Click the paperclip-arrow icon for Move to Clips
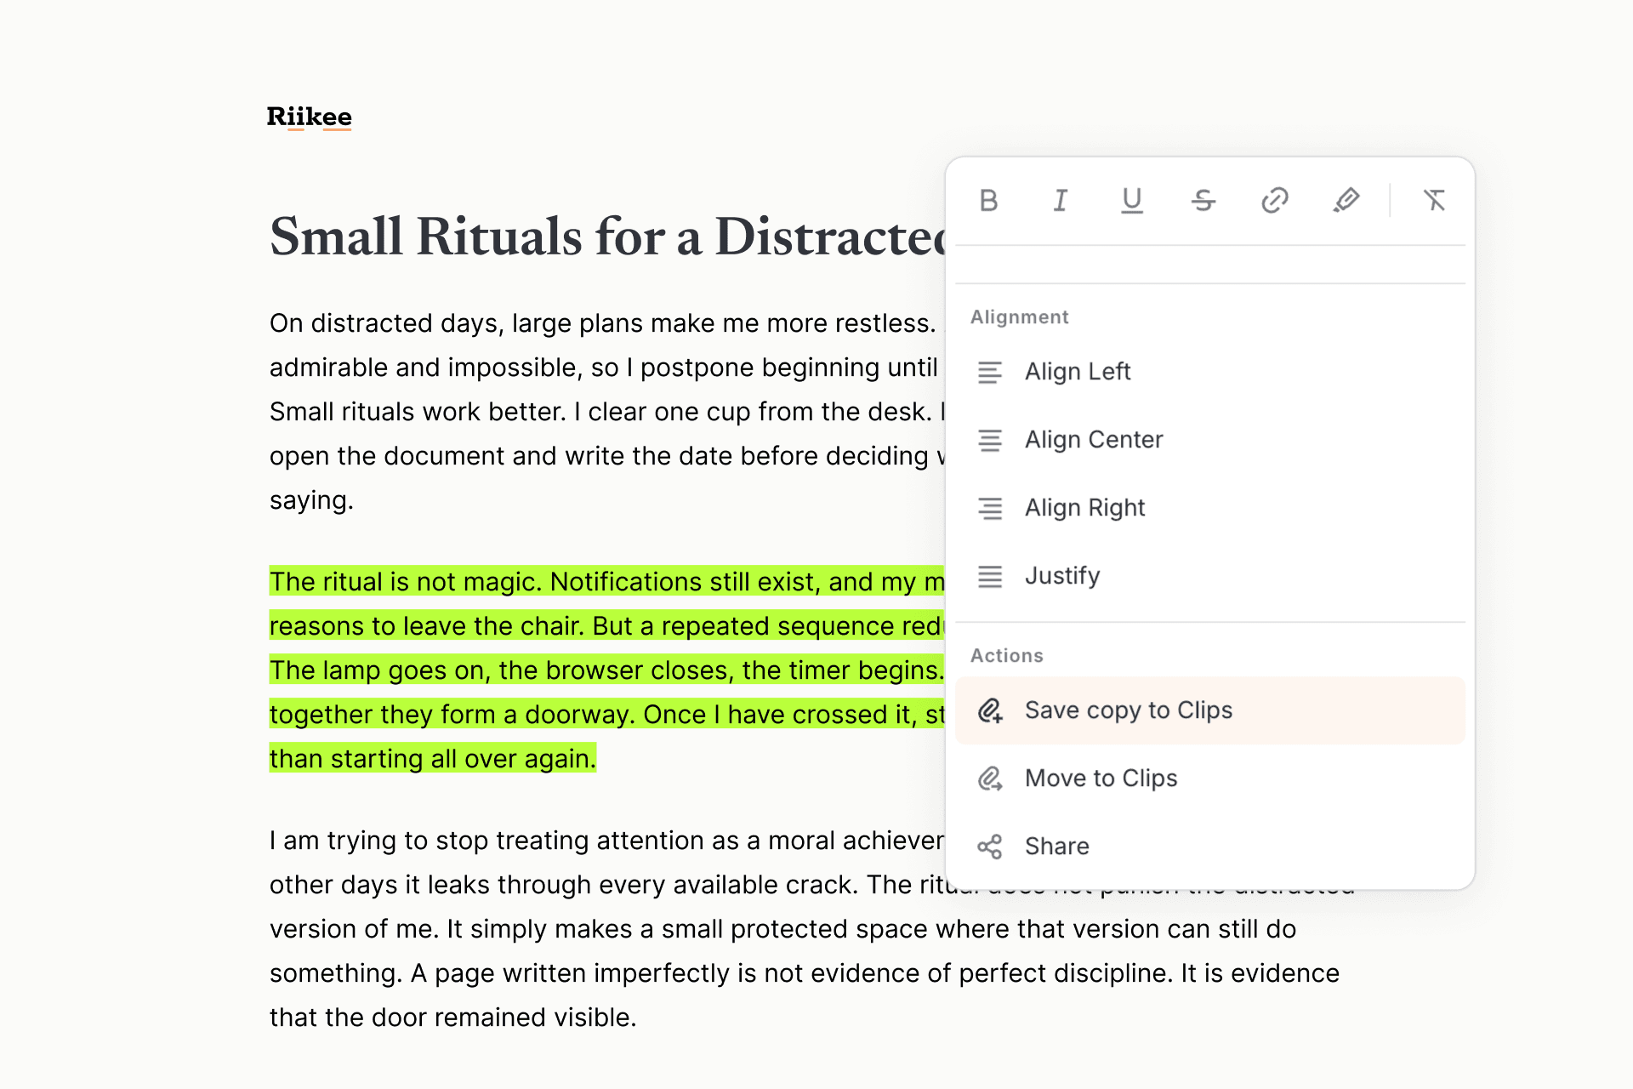 tap(989, 778)
